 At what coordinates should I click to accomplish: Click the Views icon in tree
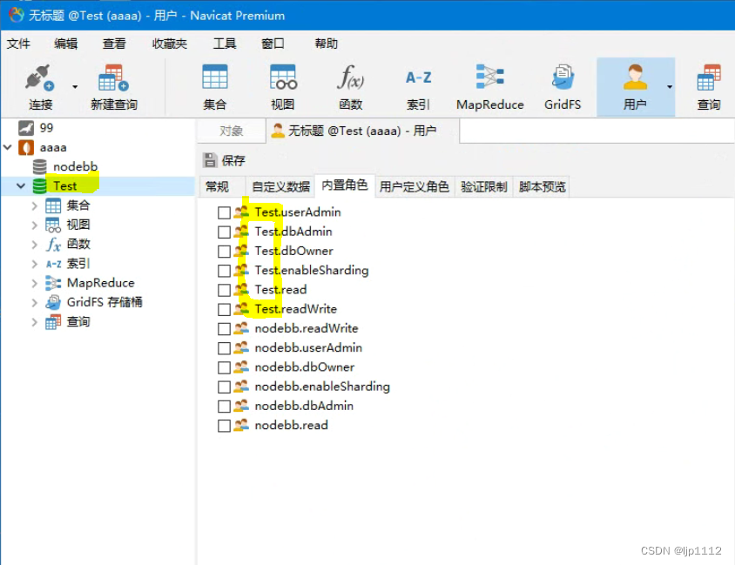point(53,225)
